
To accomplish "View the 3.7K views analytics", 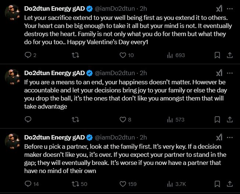I will [176, 184].
